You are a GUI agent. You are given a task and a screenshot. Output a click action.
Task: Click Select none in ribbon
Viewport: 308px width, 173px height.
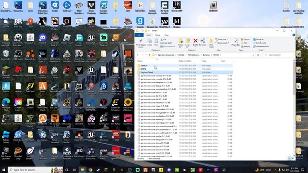pos(259,43)
